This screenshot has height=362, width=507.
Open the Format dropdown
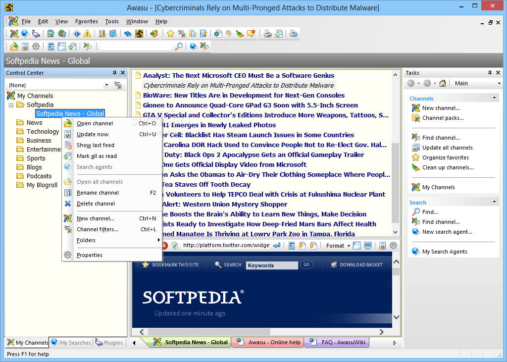[x=338, y=246]
